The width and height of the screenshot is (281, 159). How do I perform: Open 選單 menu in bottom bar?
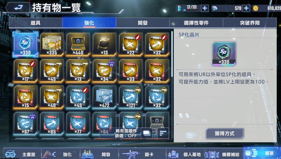[x=262, y=153]
